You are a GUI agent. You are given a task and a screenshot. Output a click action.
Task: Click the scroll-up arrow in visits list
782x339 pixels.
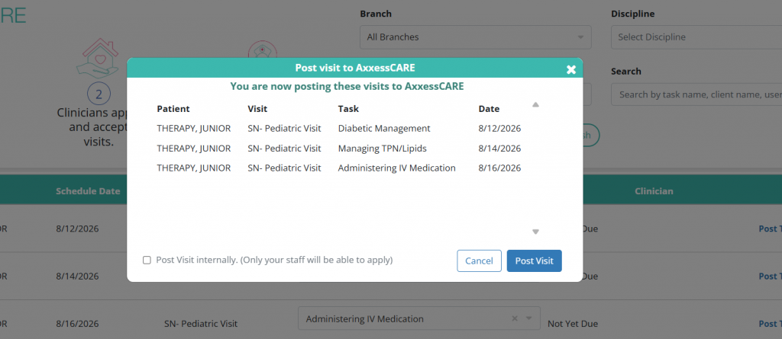tap(535, 104)
